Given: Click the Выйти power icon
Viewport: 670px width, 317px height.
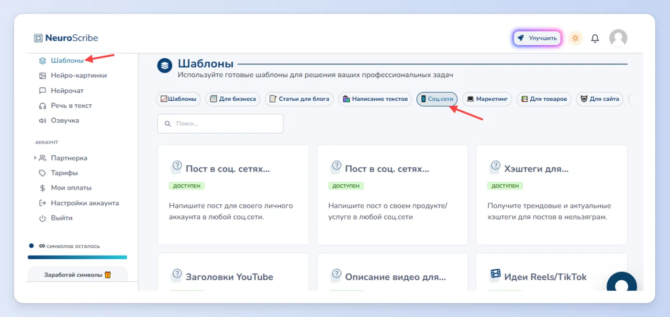Looking at the screenshot, I should (43, 218).
